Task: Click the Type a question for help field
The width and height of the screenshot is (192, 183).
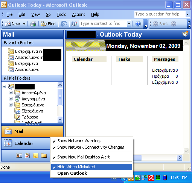Action: pos(160,14)
